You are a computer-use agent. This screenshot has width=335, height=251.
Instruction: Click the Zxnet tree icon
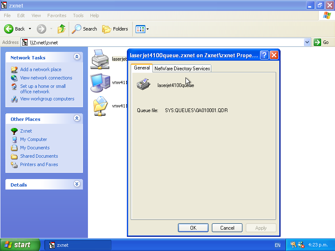(x=14, y=131)
